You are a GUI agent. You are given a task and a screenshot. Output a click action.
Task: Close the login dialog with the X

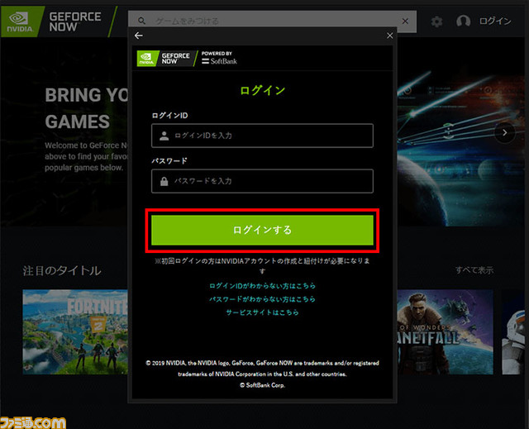tap(389, 36)
